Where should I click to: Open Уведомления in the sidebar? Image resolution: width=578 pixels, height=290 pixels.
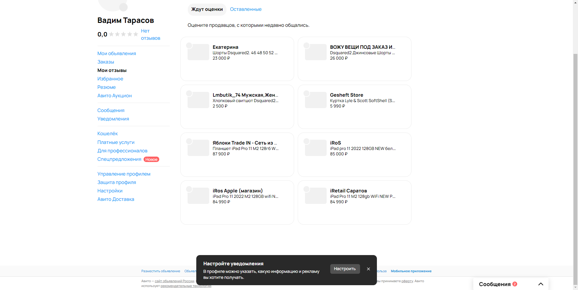[113, 119]
